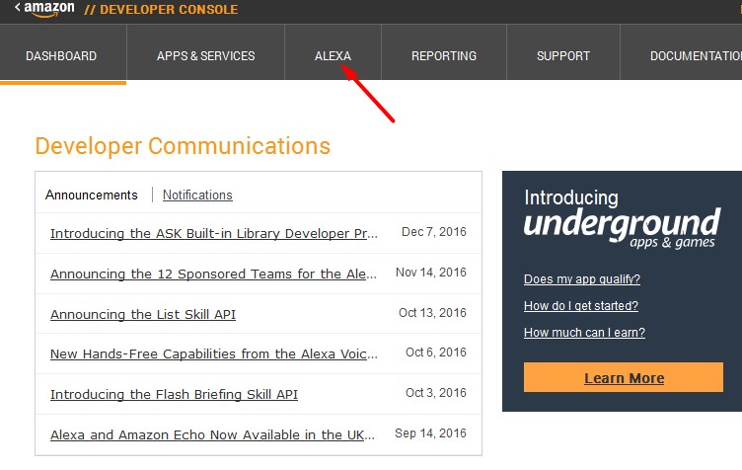Go to the Reporting tab
Image resolution: width=742 pixels, height=470 pixels.
[x=444, y=56]
